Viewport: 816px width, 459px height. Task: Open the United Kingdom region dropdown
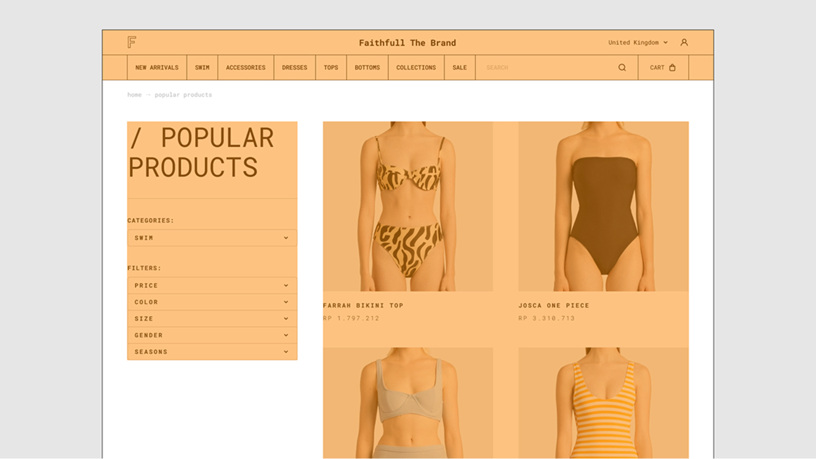tap(638, 42)
